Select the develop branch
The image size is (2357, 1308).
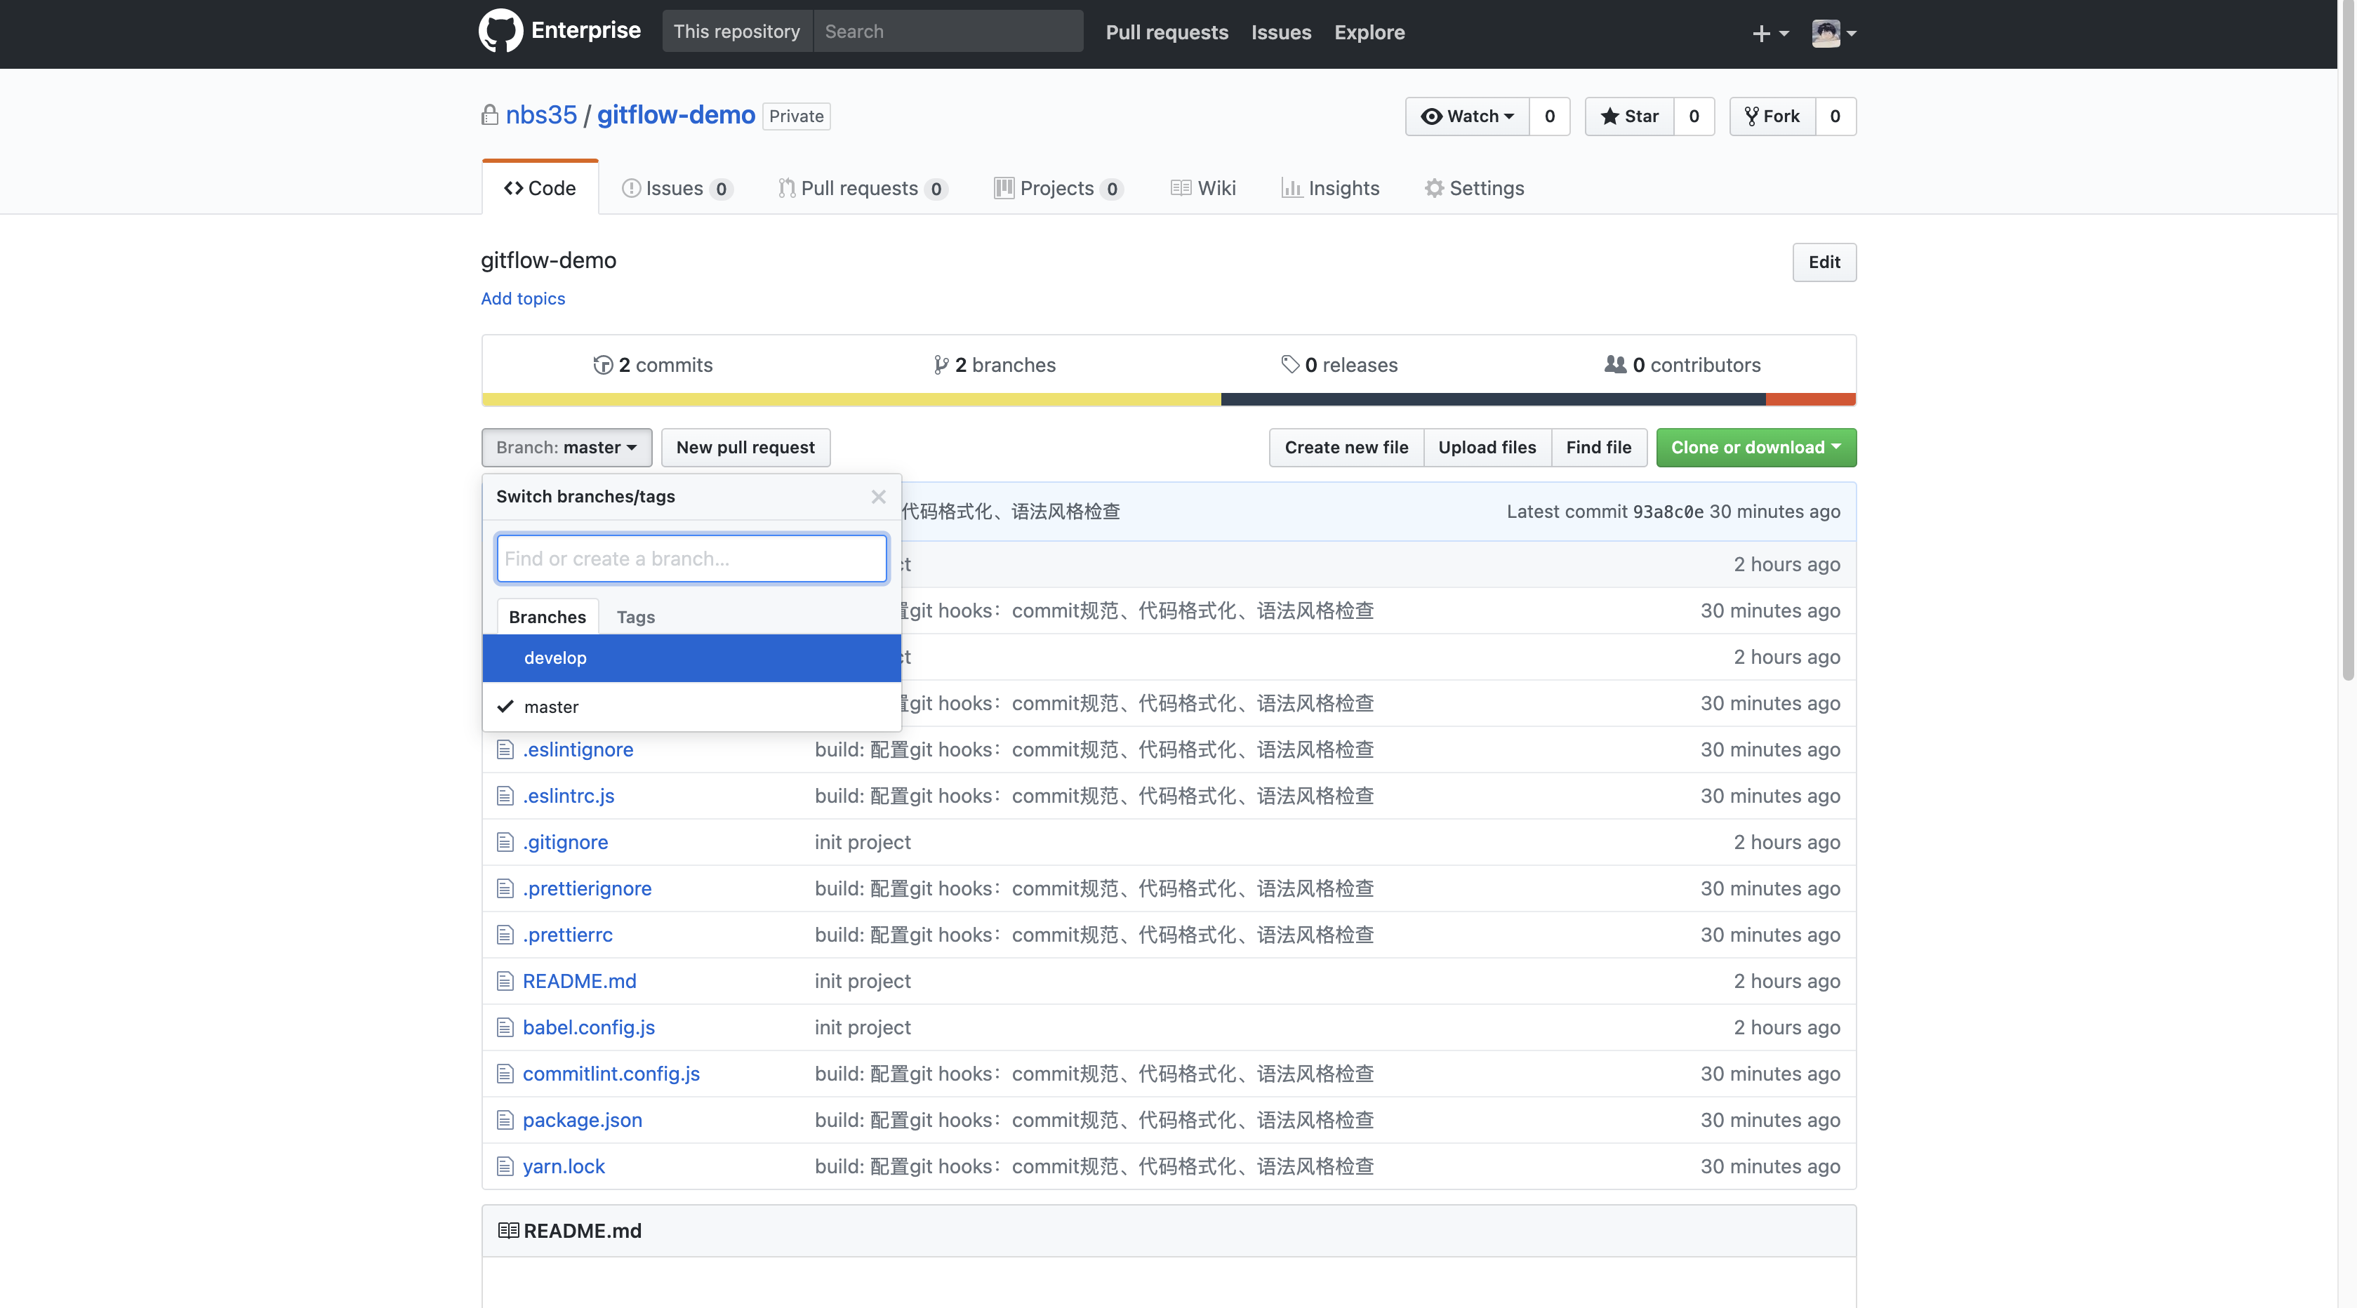692,658
